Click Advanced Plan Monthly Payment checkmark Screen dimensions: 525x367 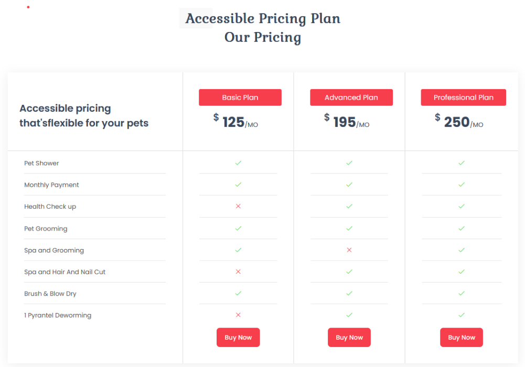(x=349, y=185)
